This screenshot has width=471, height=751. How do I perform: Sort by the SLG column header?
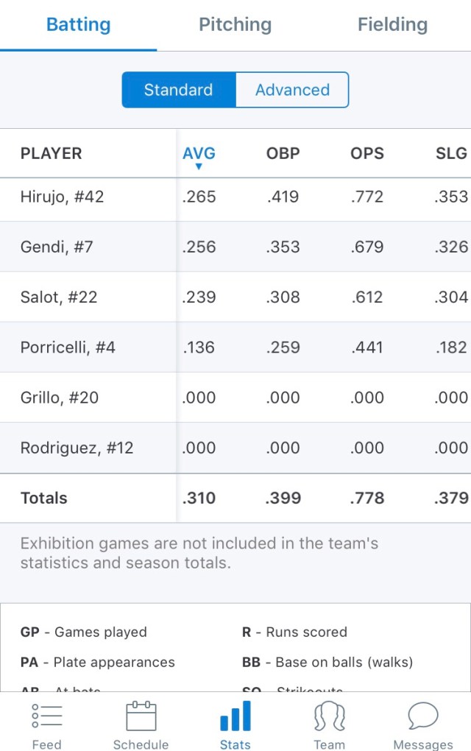451,153
